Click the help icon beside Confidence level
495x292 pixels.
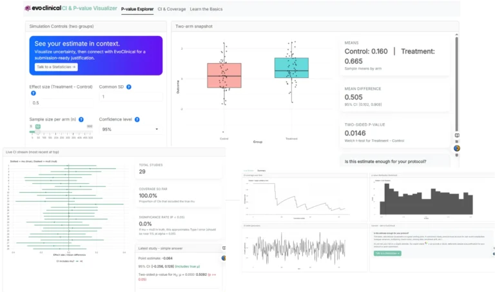pos(137,119)
